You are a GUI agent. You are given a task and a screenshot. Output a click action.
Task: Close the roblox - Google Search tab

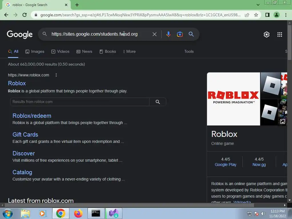coord(66,5)
